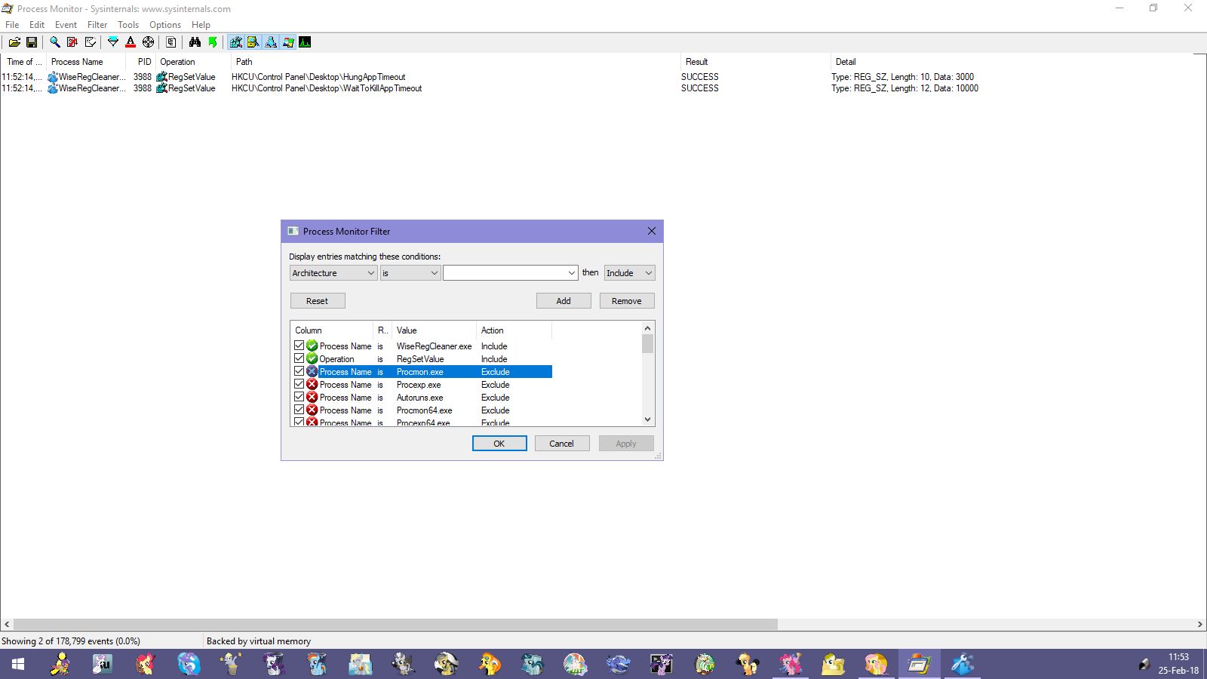Click the Add button to add the filter

click(x=564, y=301)
